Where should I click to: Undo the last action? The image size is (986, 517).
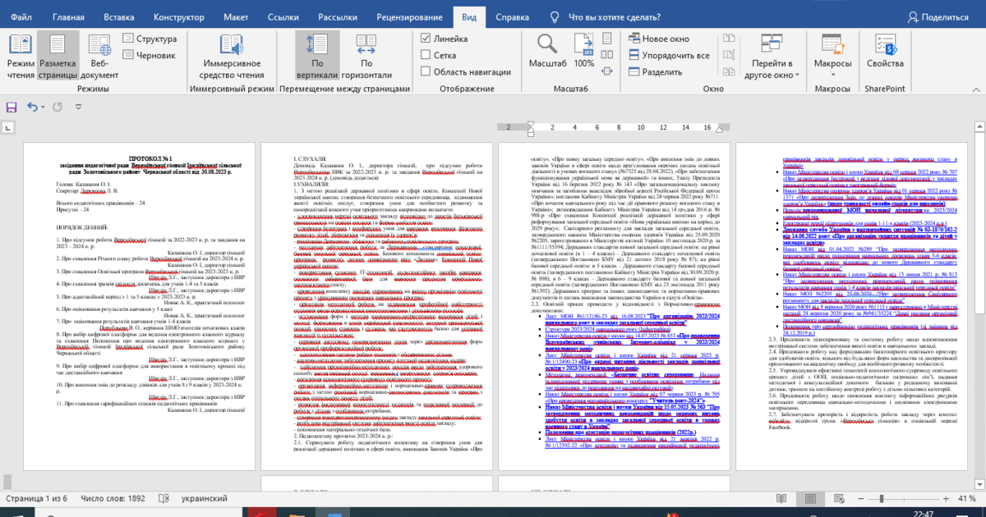[32, 107]
